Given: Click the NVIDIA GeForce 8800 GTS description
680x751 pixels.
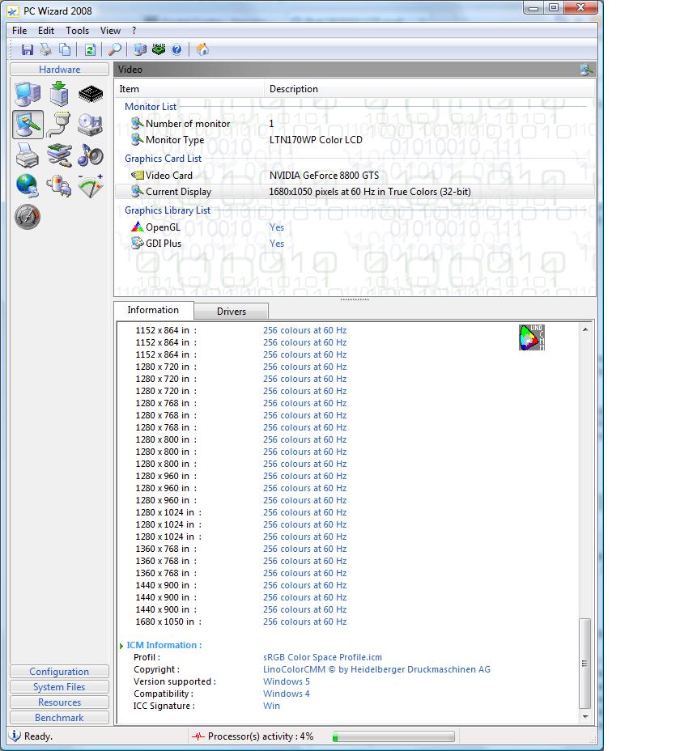Looking at the screenshot, I should pyautogui.click(x=324, y=176).
